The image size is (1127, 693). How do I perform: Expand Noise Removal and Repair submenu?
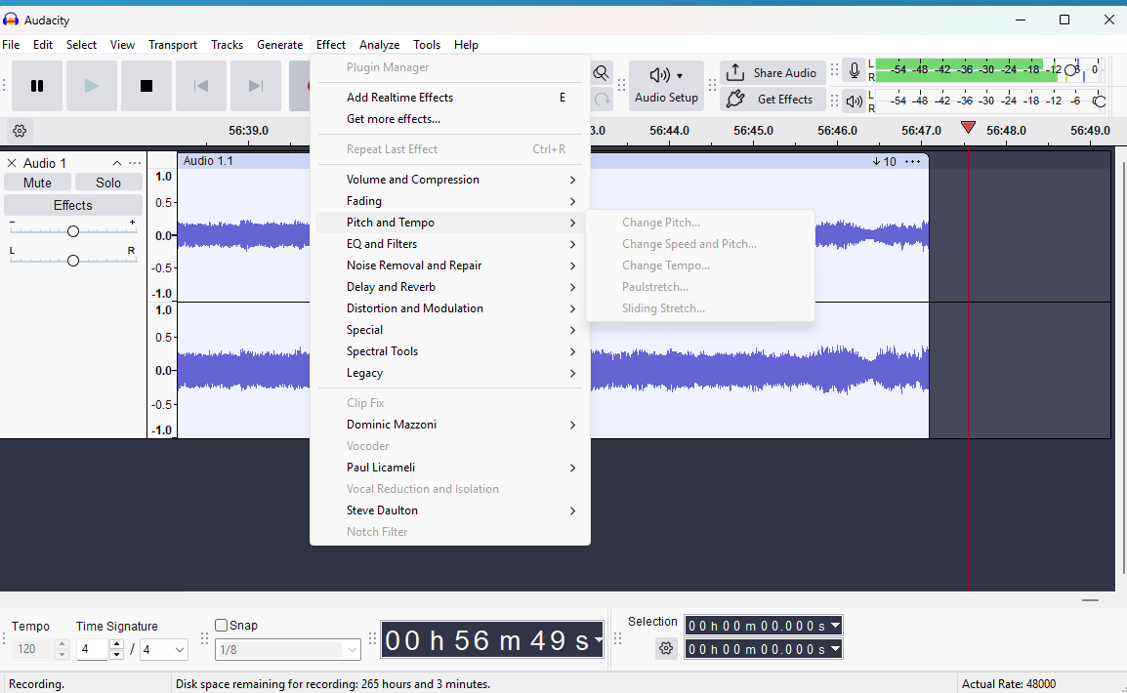tap(449, 265)
